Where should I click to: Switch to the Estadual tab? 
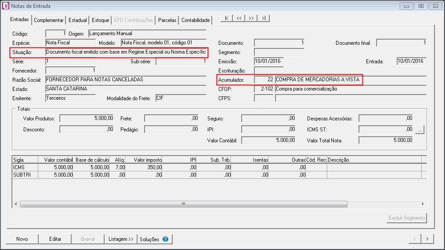pyautogui.click(x=78, y=20)
